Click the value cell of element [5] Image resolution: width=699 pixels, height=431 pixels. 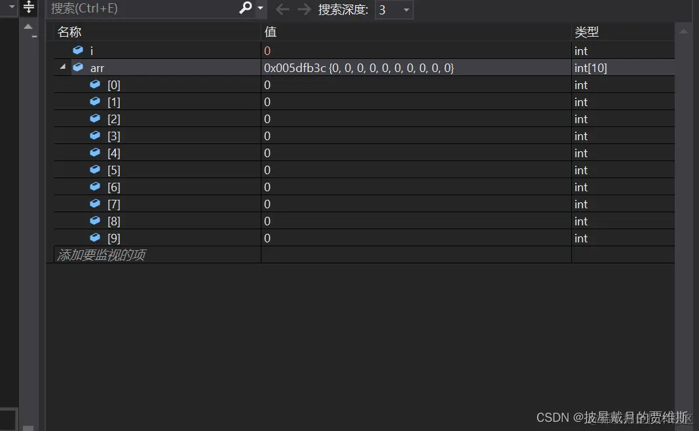click(416, 170)
